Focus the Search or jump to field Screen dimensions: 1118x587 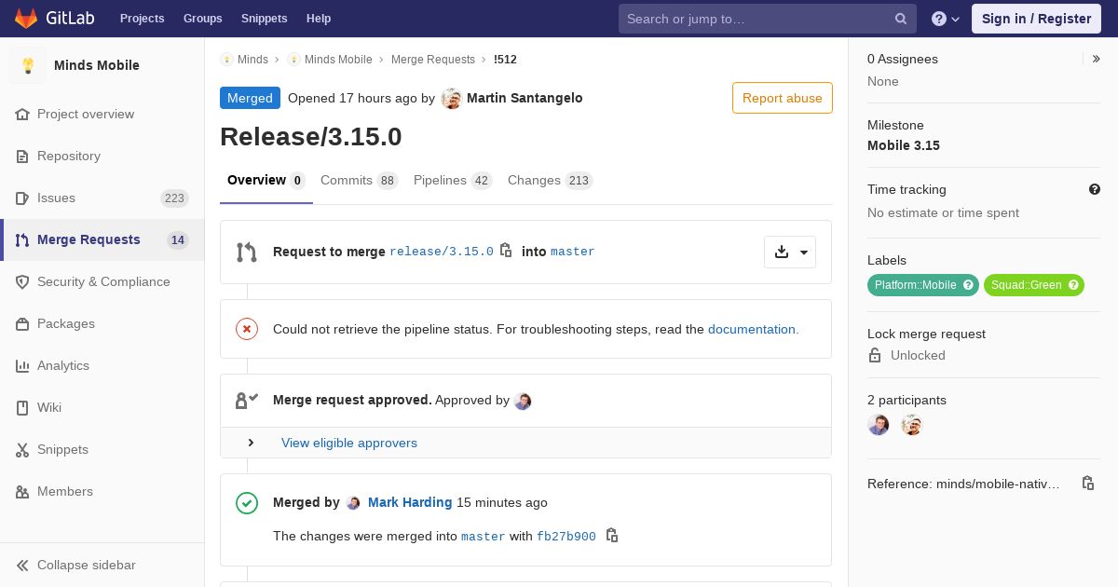tap(755, 19)
